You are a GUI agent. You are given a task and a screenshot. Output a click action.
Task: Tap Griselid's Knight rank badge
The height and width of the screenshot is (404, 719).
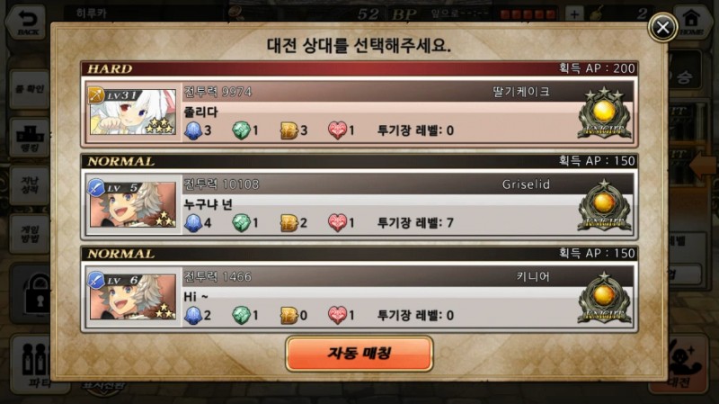(604, 205)
